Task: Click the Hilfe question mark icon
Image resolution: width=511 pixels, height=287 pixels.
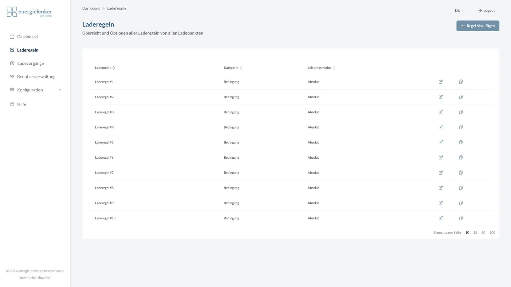Action: 12,104
